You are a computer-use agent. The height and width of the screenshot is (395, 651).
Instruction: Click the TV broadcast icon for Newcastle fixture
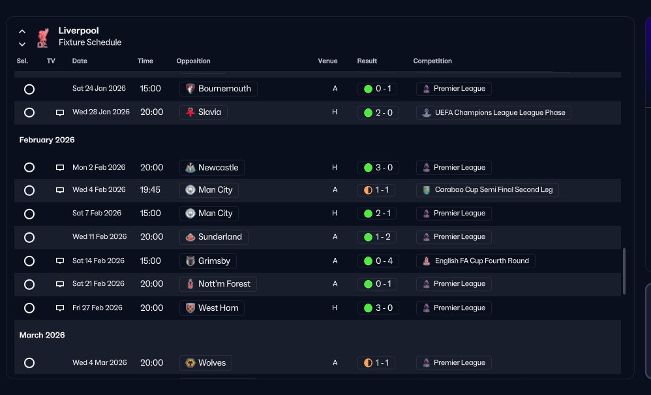point(60,167)
